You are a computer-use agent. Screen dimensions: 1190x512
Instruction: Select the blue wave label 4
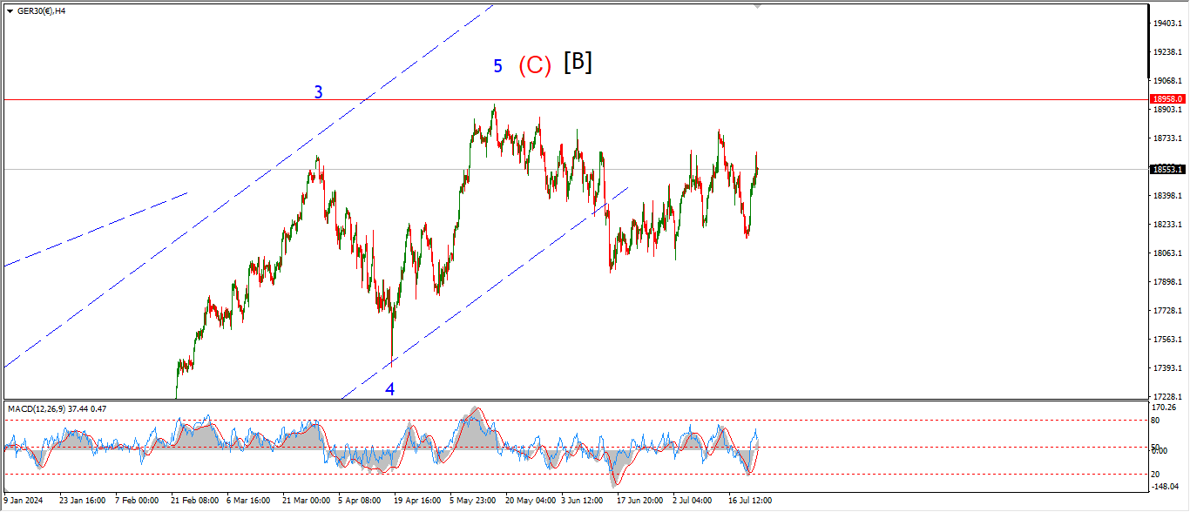pos(390,389)
